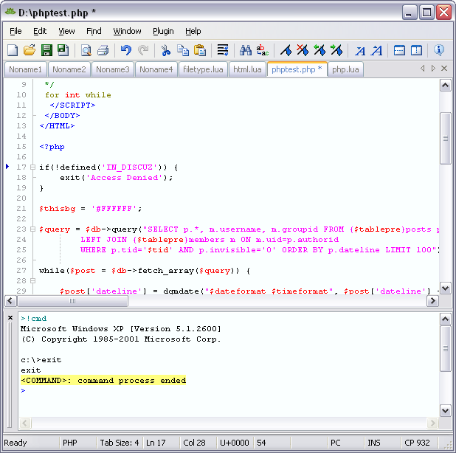Open the Help menu
456x453 pixels.
click(x=193, y=31)
